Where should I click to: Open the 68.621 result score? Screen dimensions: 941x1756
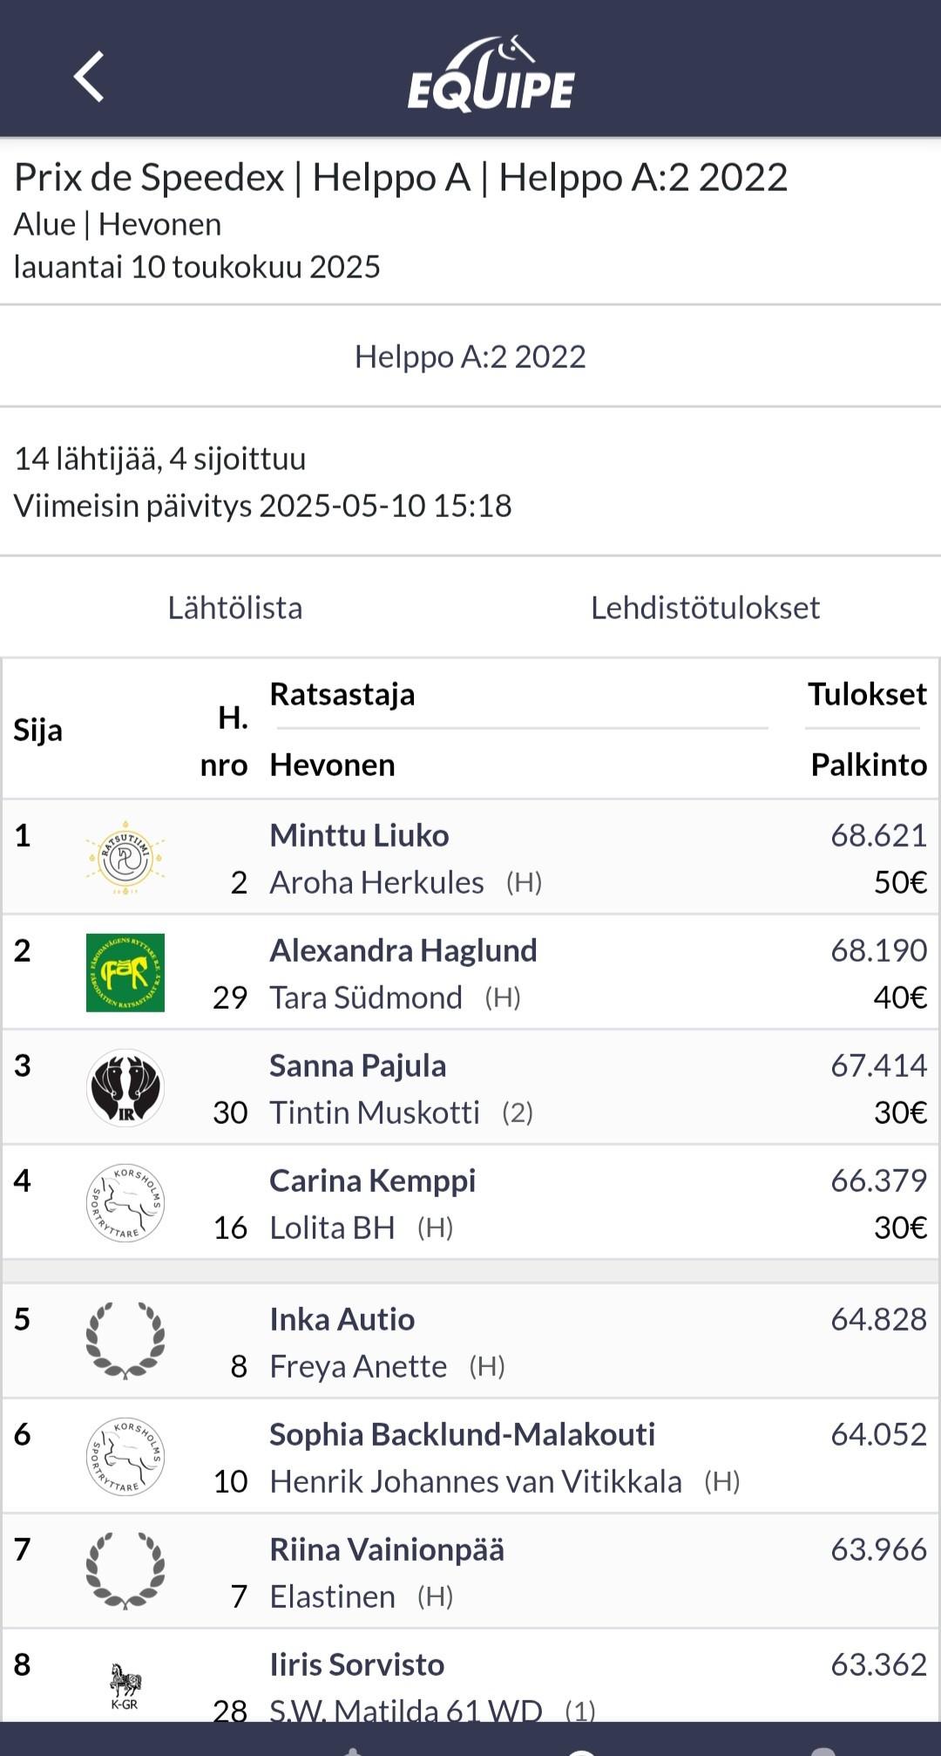point(878,835)
